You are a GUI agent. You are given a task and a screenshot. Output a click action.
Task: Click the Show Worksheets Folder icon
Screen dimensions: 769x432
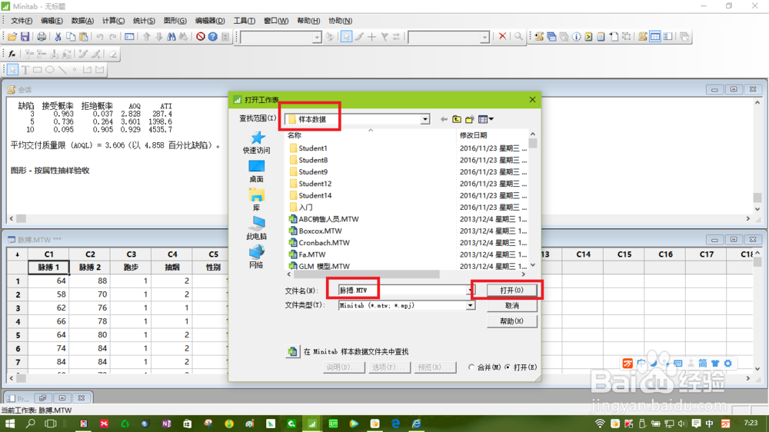551,37
